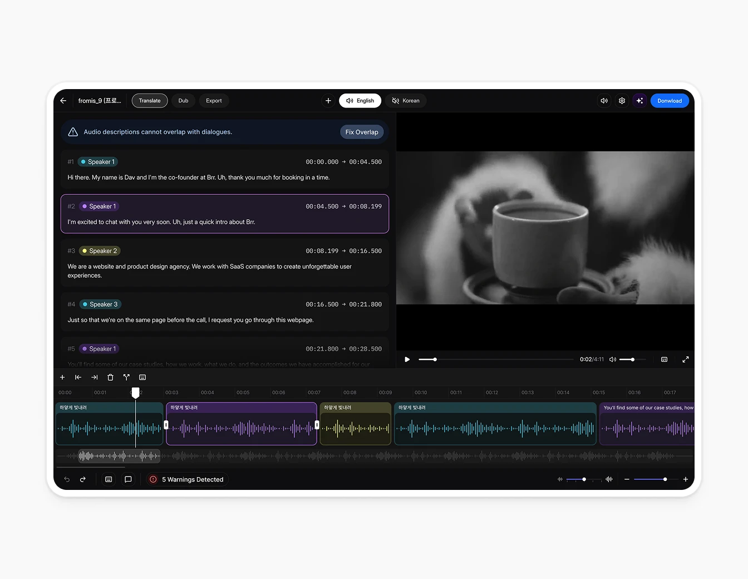Viewport: 748px width, 579px height.
Task: Jump to timeline start with the skip-back icon
Action: click(78, 377)
